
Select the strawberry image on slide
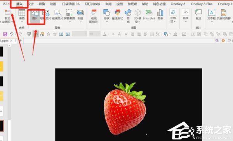click(x=125, y=108)
